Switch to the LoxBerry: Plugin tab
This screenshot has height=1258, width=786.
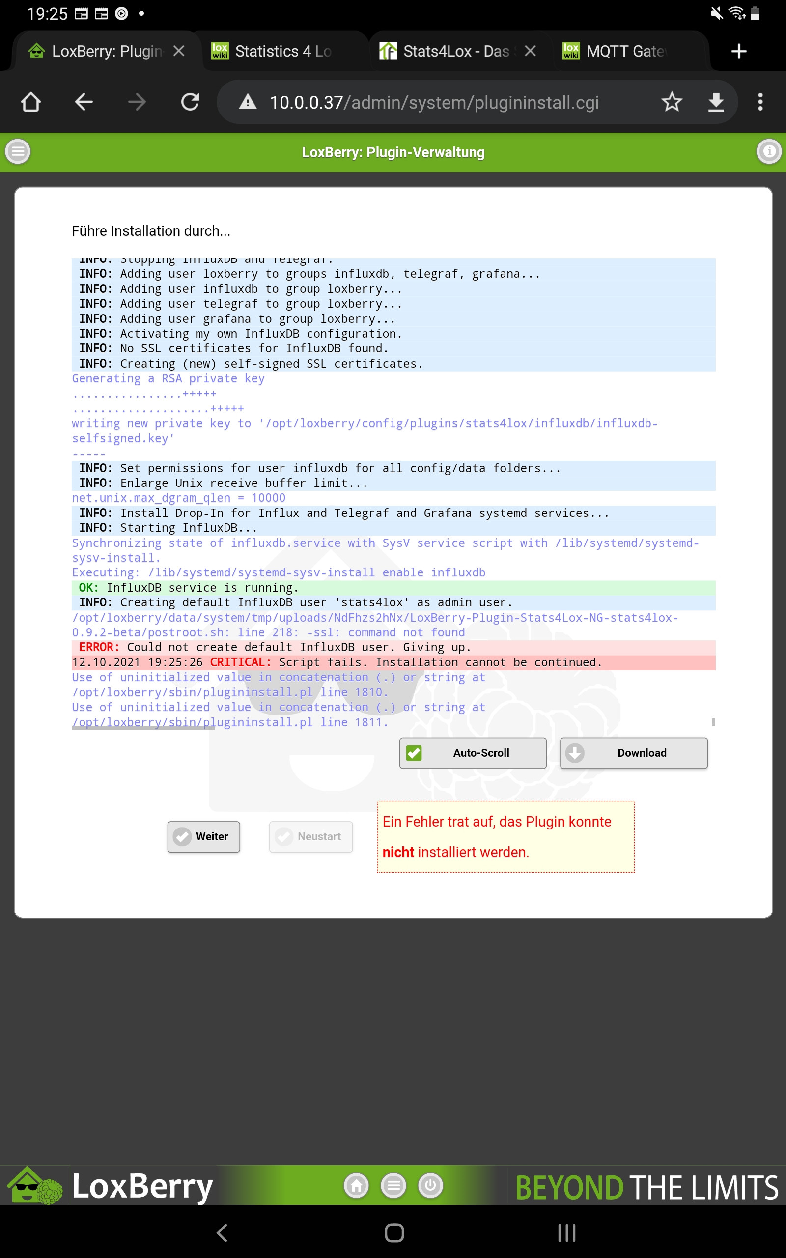(107, 51)
